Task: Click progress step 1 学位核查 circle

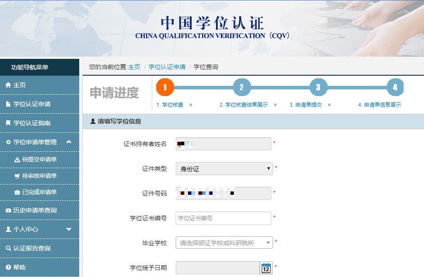Action: [165, 87]
